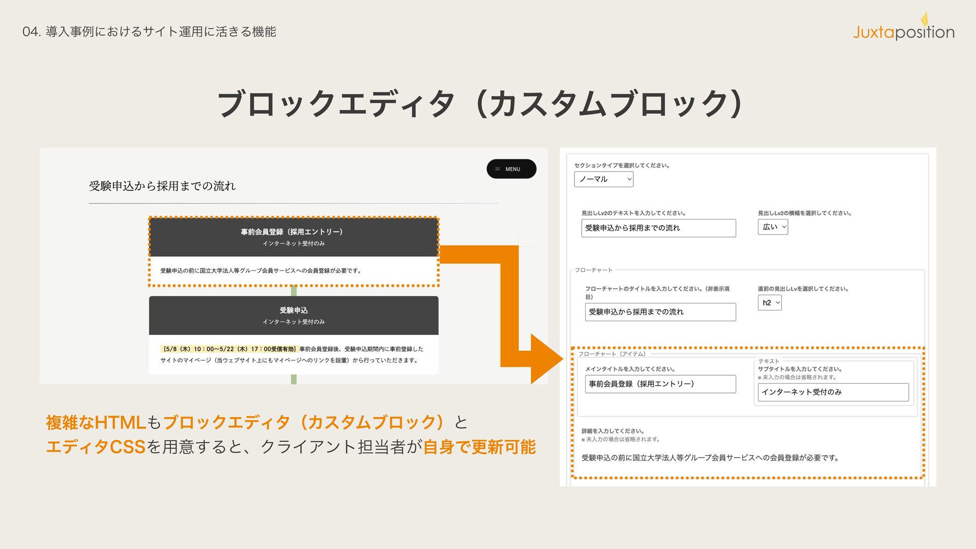976x549 pixels.
Task: Click the メインタイトル input with 事前会員登録
Action: tap(660, 384)
